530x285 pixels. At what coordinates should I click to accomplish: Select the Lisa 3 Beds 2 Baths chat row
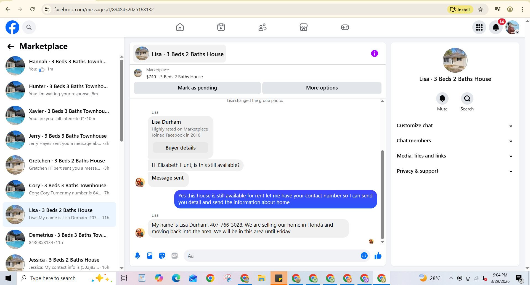coord(59,214)
